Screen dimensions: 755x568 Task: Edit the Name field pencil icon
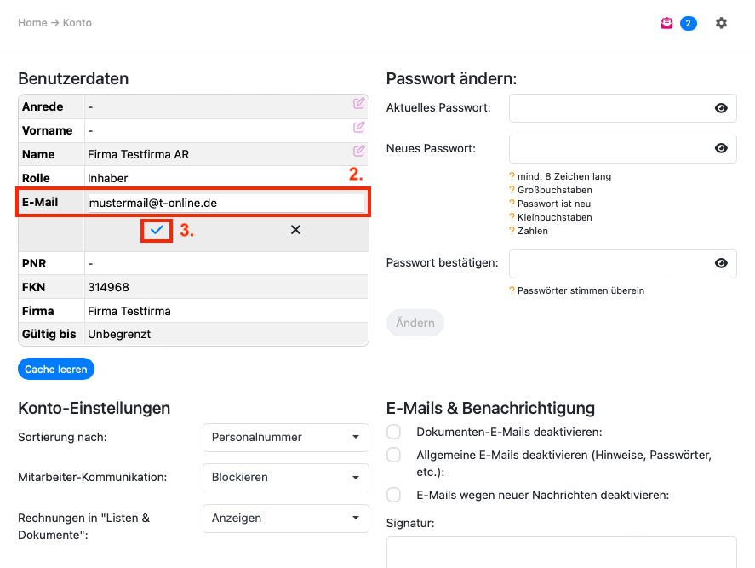click(359, 151)
